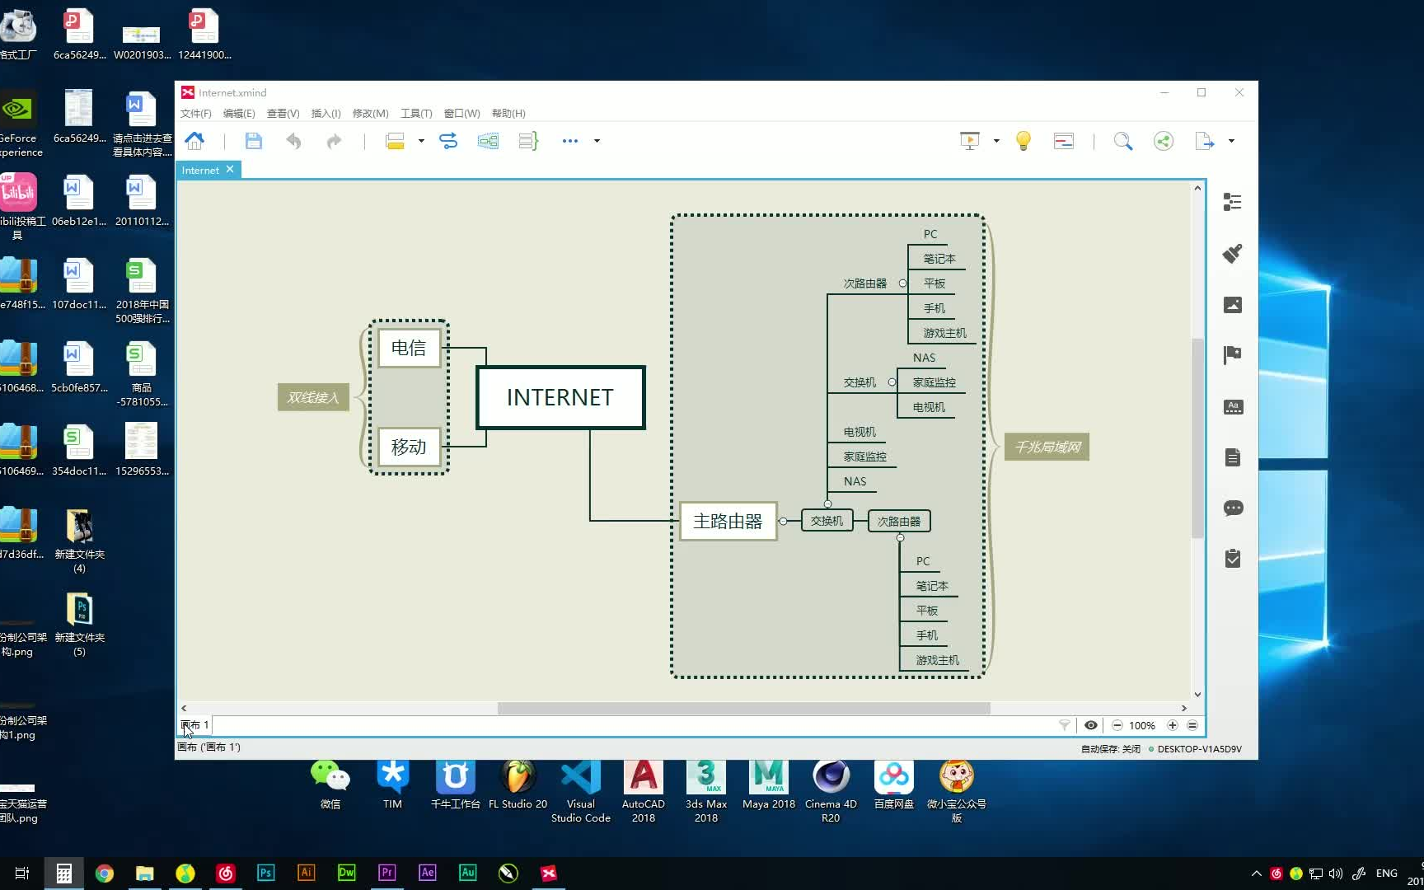Click the zoom in plus button
Screen dimensions: 1424x890
[x=1172, y=725]
